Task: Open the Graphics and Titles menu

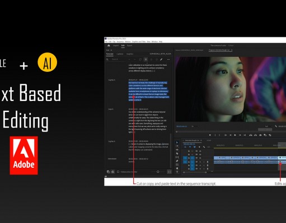Action: click(139, 42)
